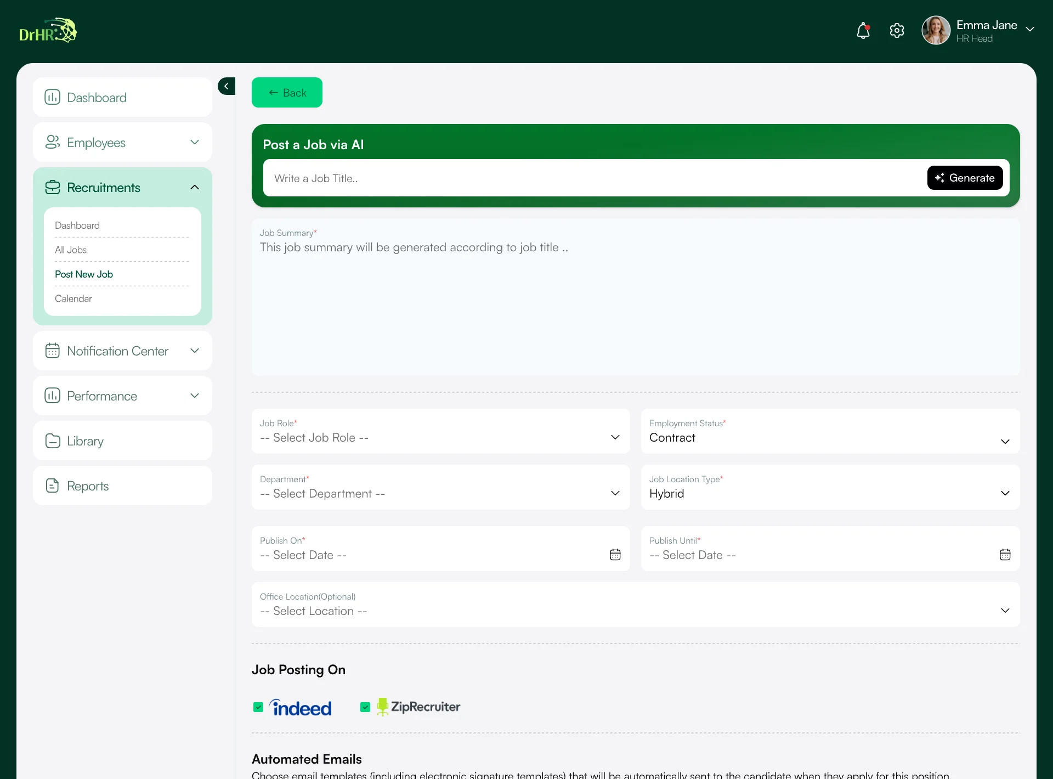Image resolution: width=1053 pixels, height=779 pixels.
Task: Open the notifications bell icon
Action: pos(863,31)
